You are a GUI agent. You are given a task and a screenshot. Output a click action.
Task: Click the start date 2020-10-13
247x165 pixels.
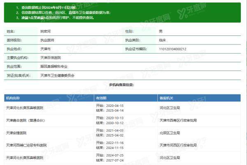click(115, 118)
